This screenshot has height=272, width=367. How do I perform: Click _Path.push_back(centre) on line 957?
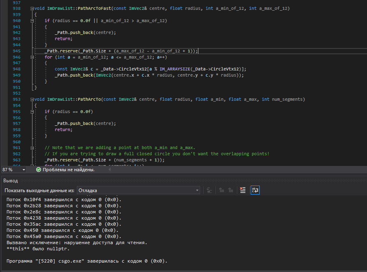click(85, 124)
